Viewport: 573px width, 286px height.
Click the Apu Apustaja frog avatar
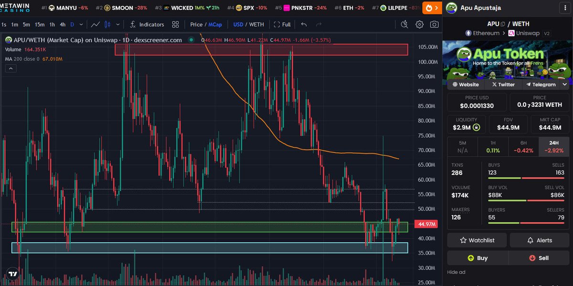[451, 8]
